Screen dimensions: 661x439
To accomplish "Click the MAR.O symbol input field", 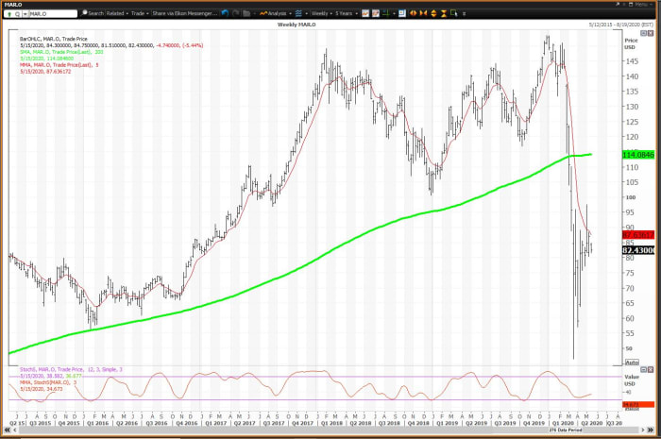I will 49,13.
